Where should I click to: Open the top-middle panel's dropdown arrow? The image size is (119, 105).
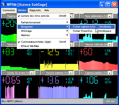pyautogui.click(x=71, y=16)
